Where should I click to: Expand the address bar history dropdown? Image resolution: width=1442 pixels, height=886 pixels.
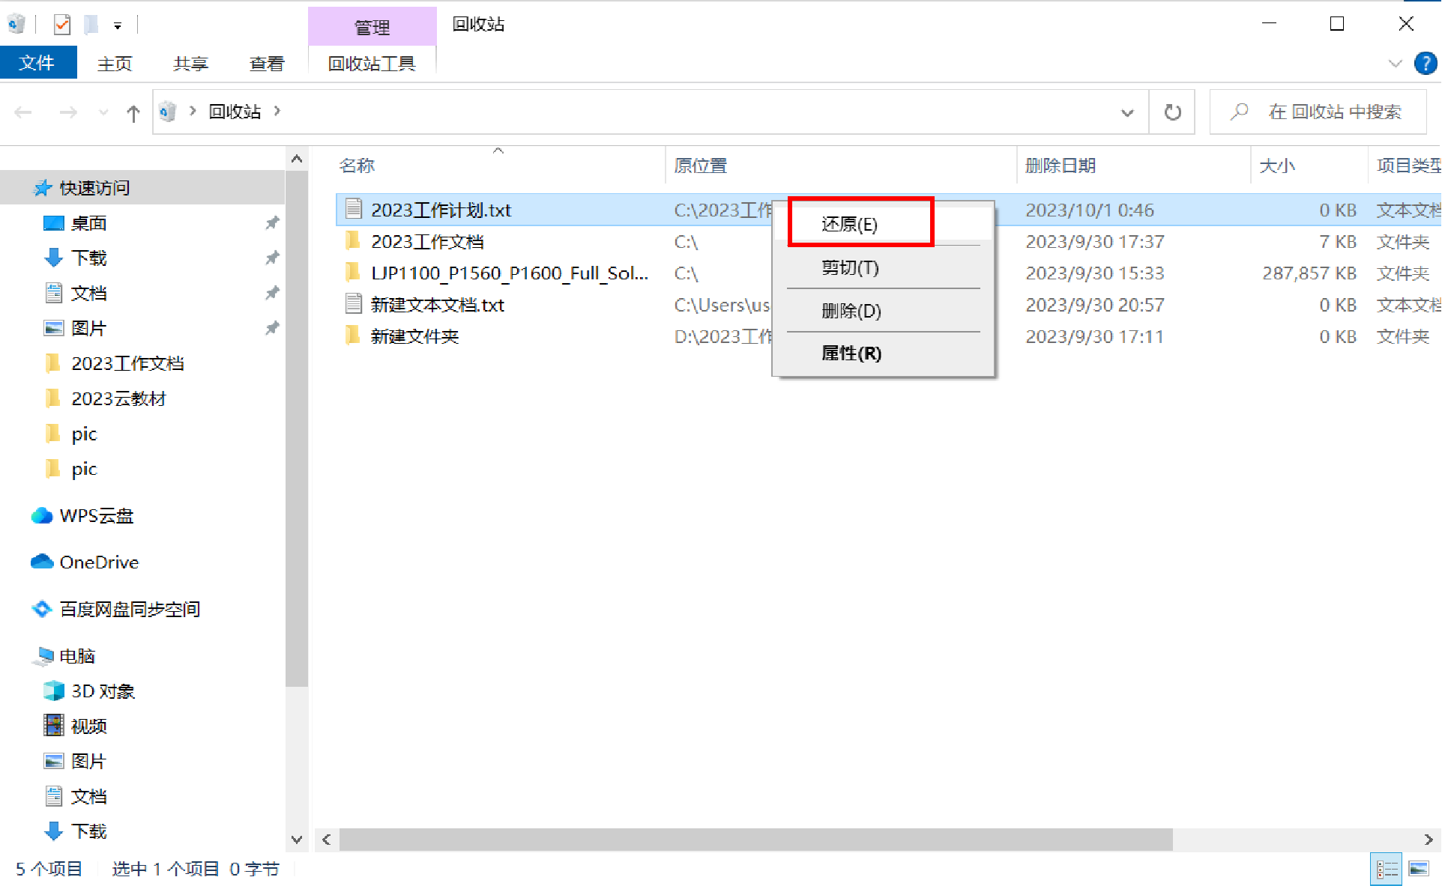point(1126,112)
